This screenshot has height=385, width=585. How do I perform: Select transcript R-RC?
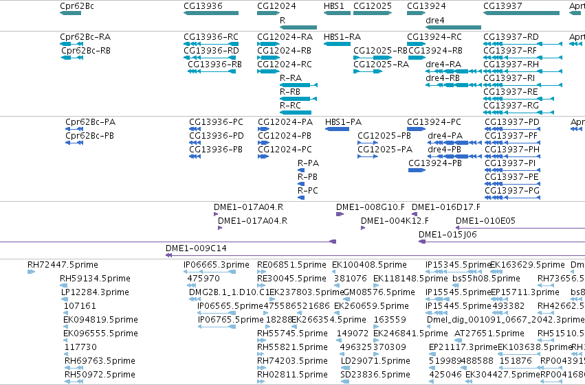click(296, 113)
